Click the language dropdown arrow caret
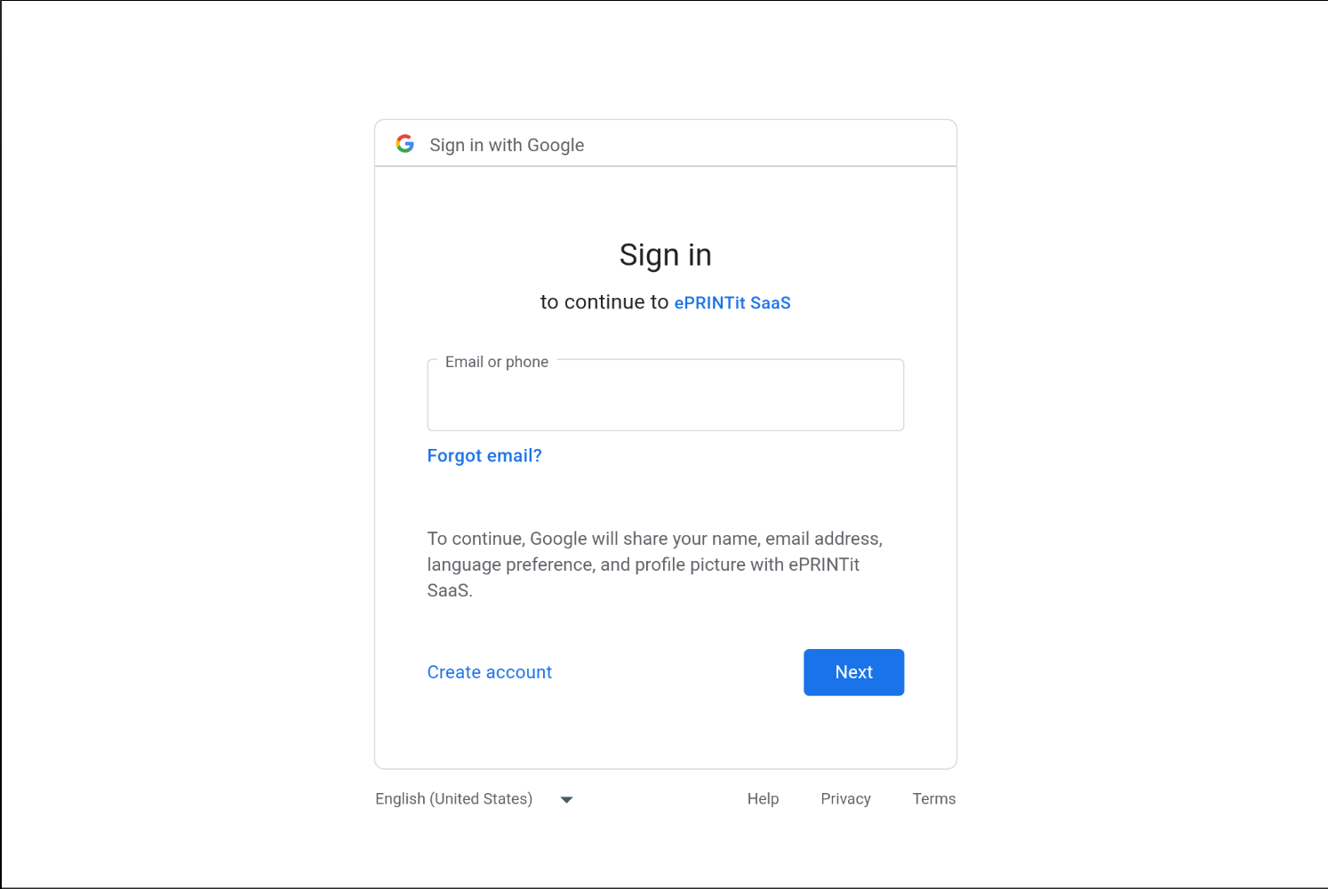The width and height of the screenshot is (1328, 889). [x=566, y=800]
